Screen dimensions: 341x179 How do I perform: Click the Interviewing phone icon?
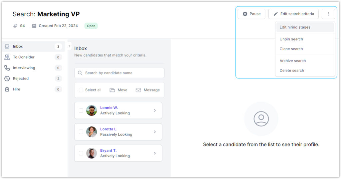click(7, 68)
